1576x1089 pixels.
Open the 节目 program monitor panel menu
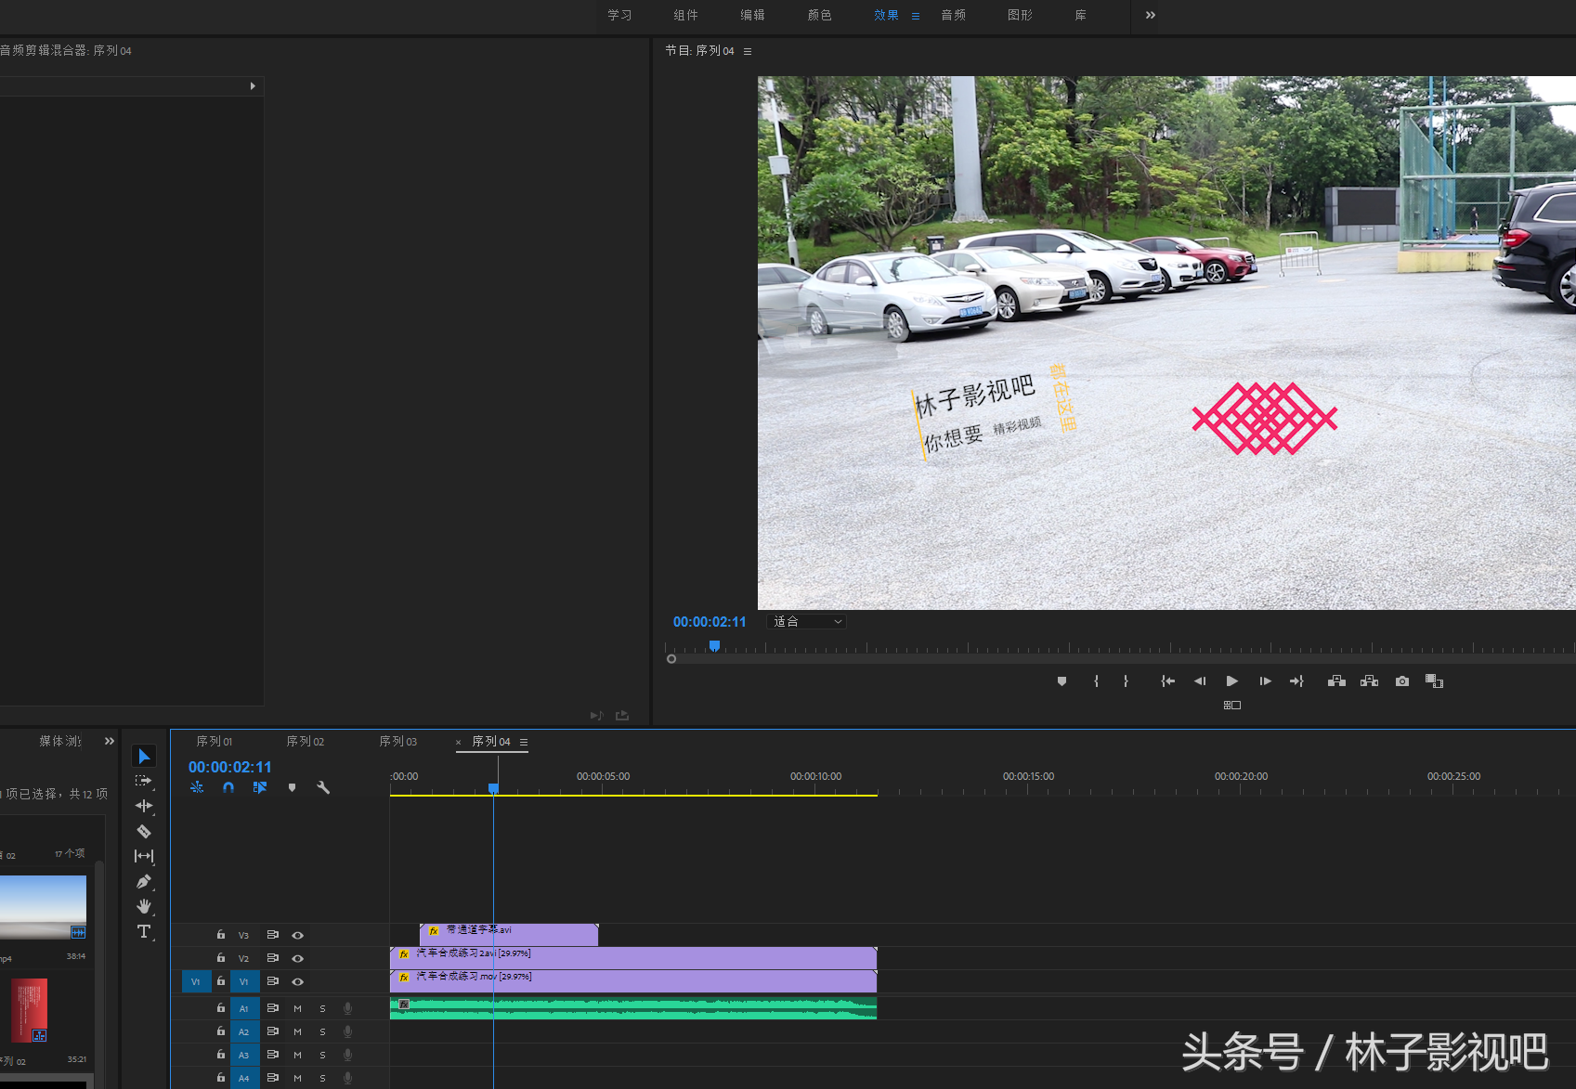pos(748,51)
